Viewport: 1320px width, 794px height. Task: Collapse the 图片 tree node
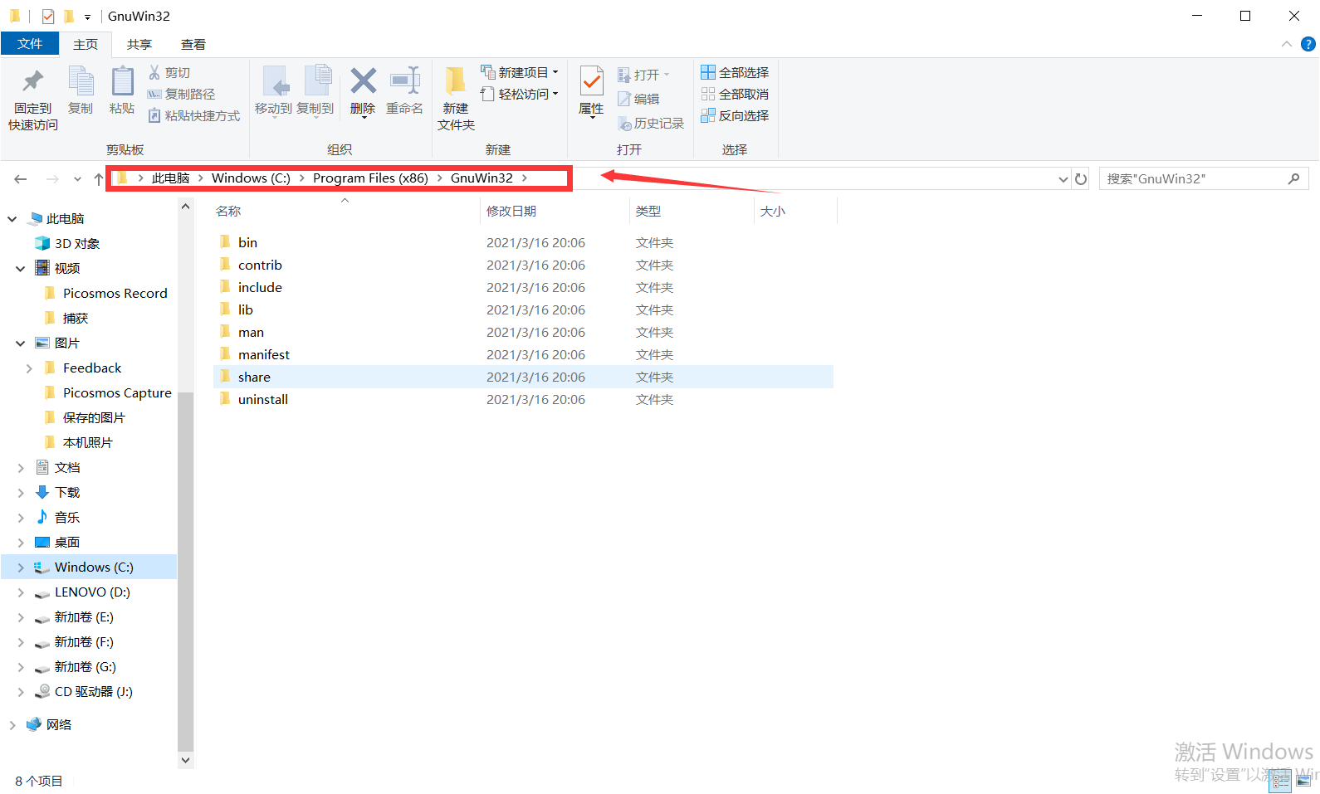pos(21,343)
